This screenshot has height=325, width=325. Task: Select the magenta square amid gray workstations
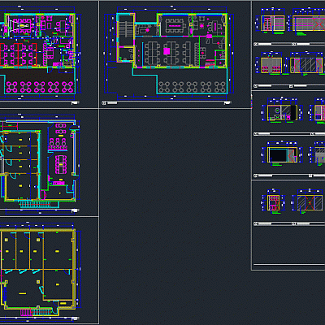(x=167, y=51)
